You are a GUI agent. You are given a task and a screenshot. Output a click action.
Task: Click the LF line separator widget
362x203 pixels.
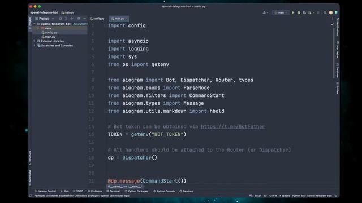click(265, 196)
